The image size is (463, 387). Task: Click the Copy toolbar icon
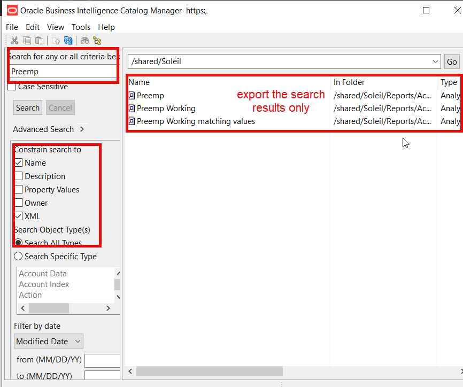coord(27,41)
